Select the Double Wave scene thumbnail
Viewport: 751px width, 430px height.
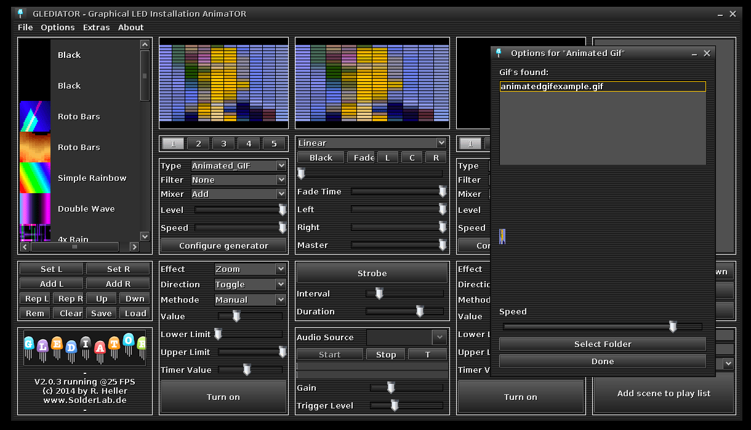point(35,209)
